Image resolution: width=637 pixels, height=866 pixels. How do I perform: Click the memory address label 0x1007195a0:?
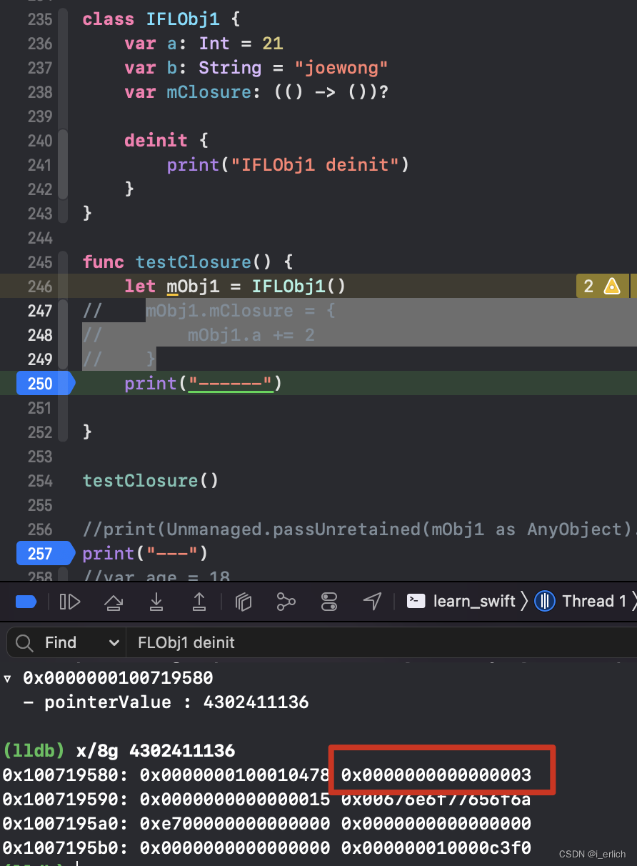(x=66, y=824)
